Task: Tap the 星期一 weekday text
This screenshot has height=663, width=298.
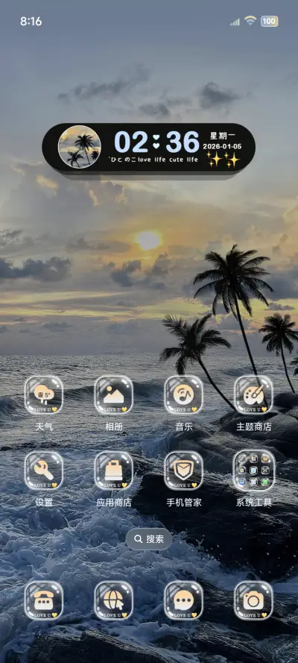Action: [223, 136]
